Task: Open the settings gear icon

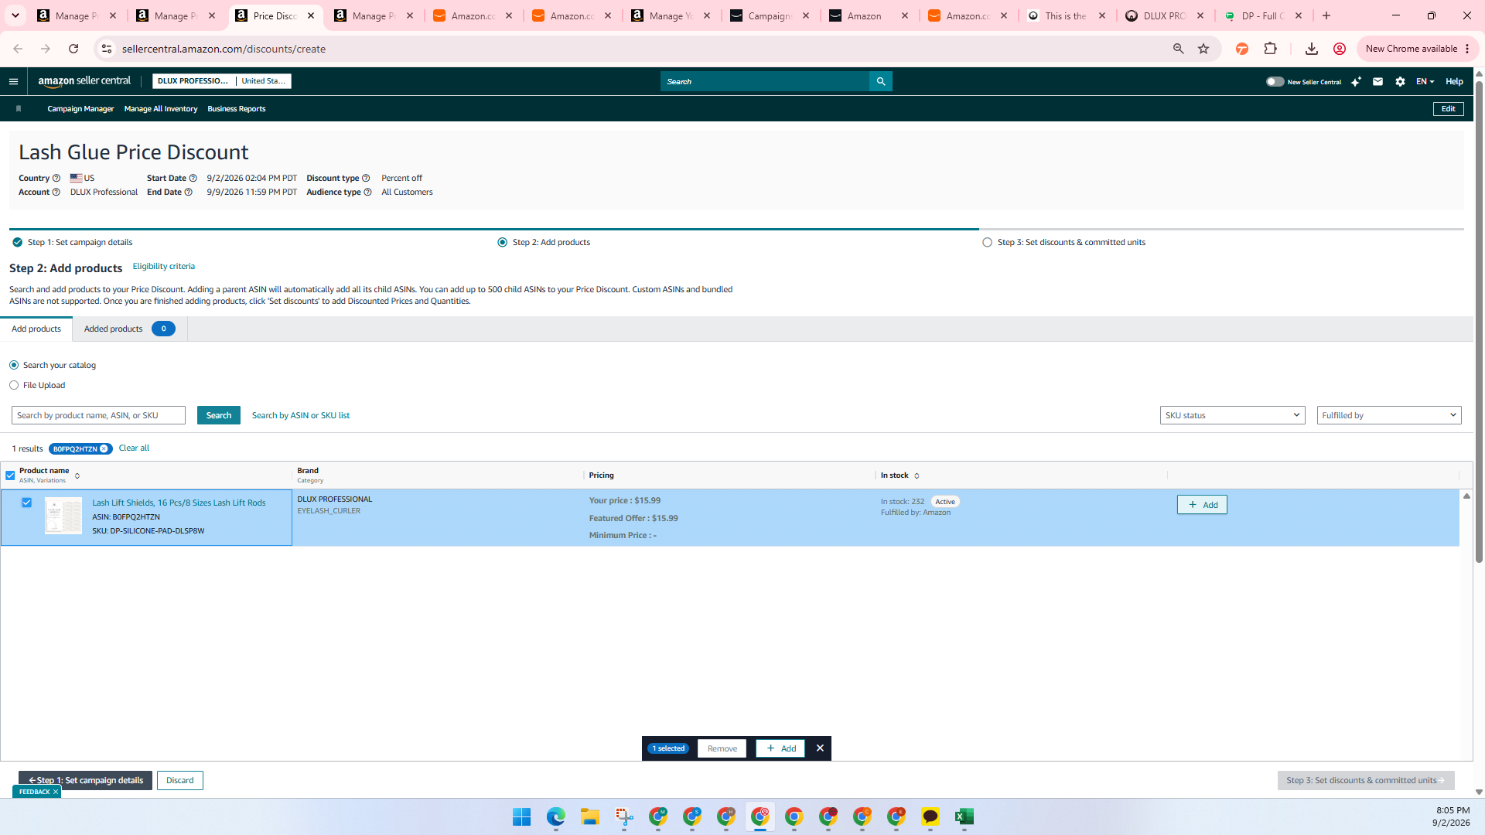Action: pyautogui.click(x=1400, y=81)
